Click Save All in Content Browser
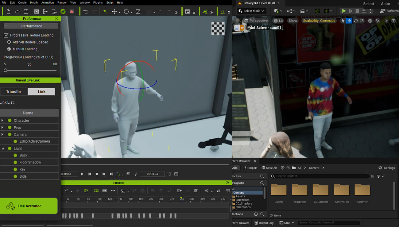Image resolution: width=399 pixels, height=227 pixels. click(x=269, y=168)
